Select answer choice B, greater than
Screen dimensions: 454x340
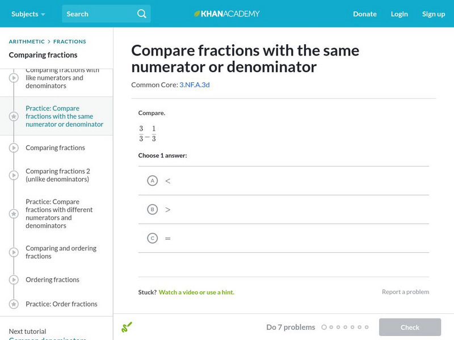(152, 210)
